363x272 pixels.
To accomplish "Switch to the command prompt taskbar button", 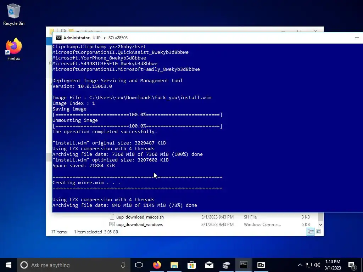I will [x=244, y=265].
